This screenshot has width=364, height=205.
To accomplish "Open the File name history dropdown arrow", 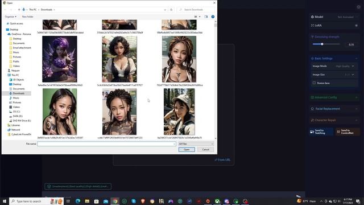I will click(175, 144).
